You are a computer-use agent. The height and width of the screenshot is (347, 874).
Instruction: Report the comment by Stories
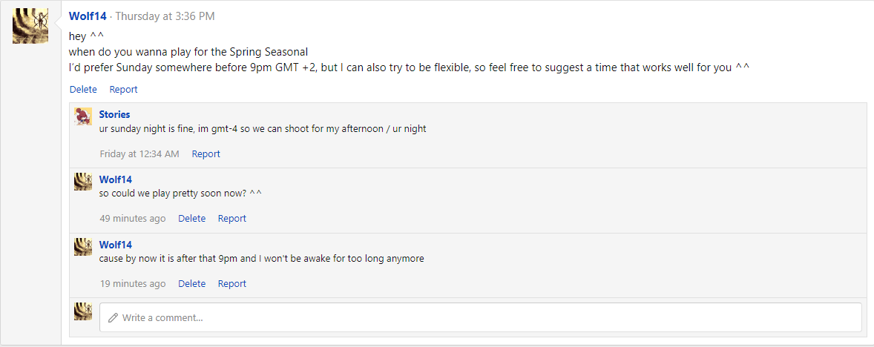click(x=206, y=154)
